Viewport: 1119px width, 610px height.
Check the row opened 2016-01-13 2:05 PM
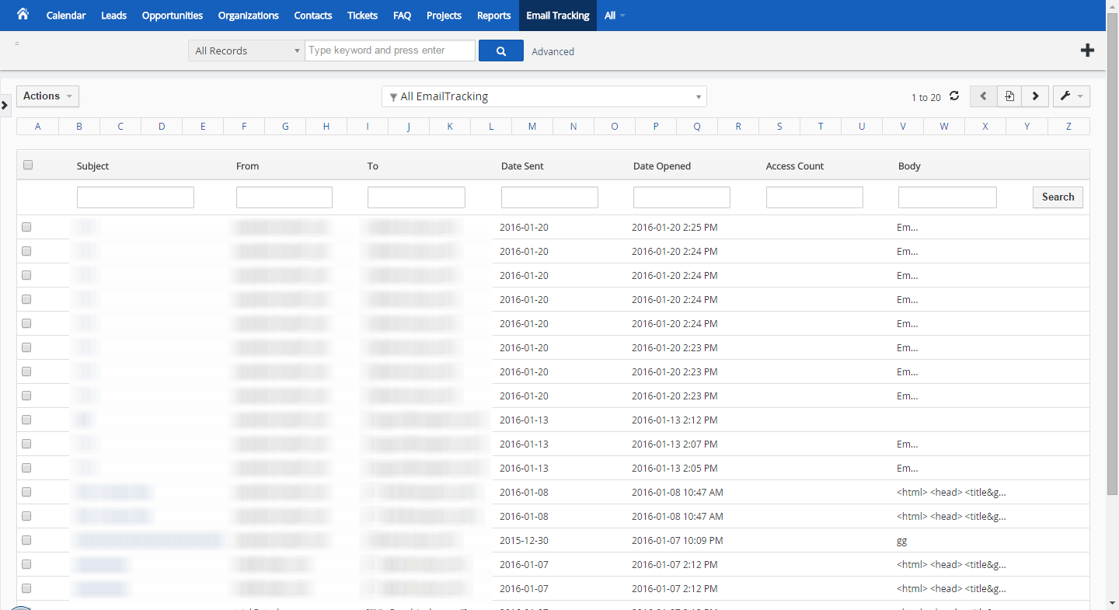26,469
